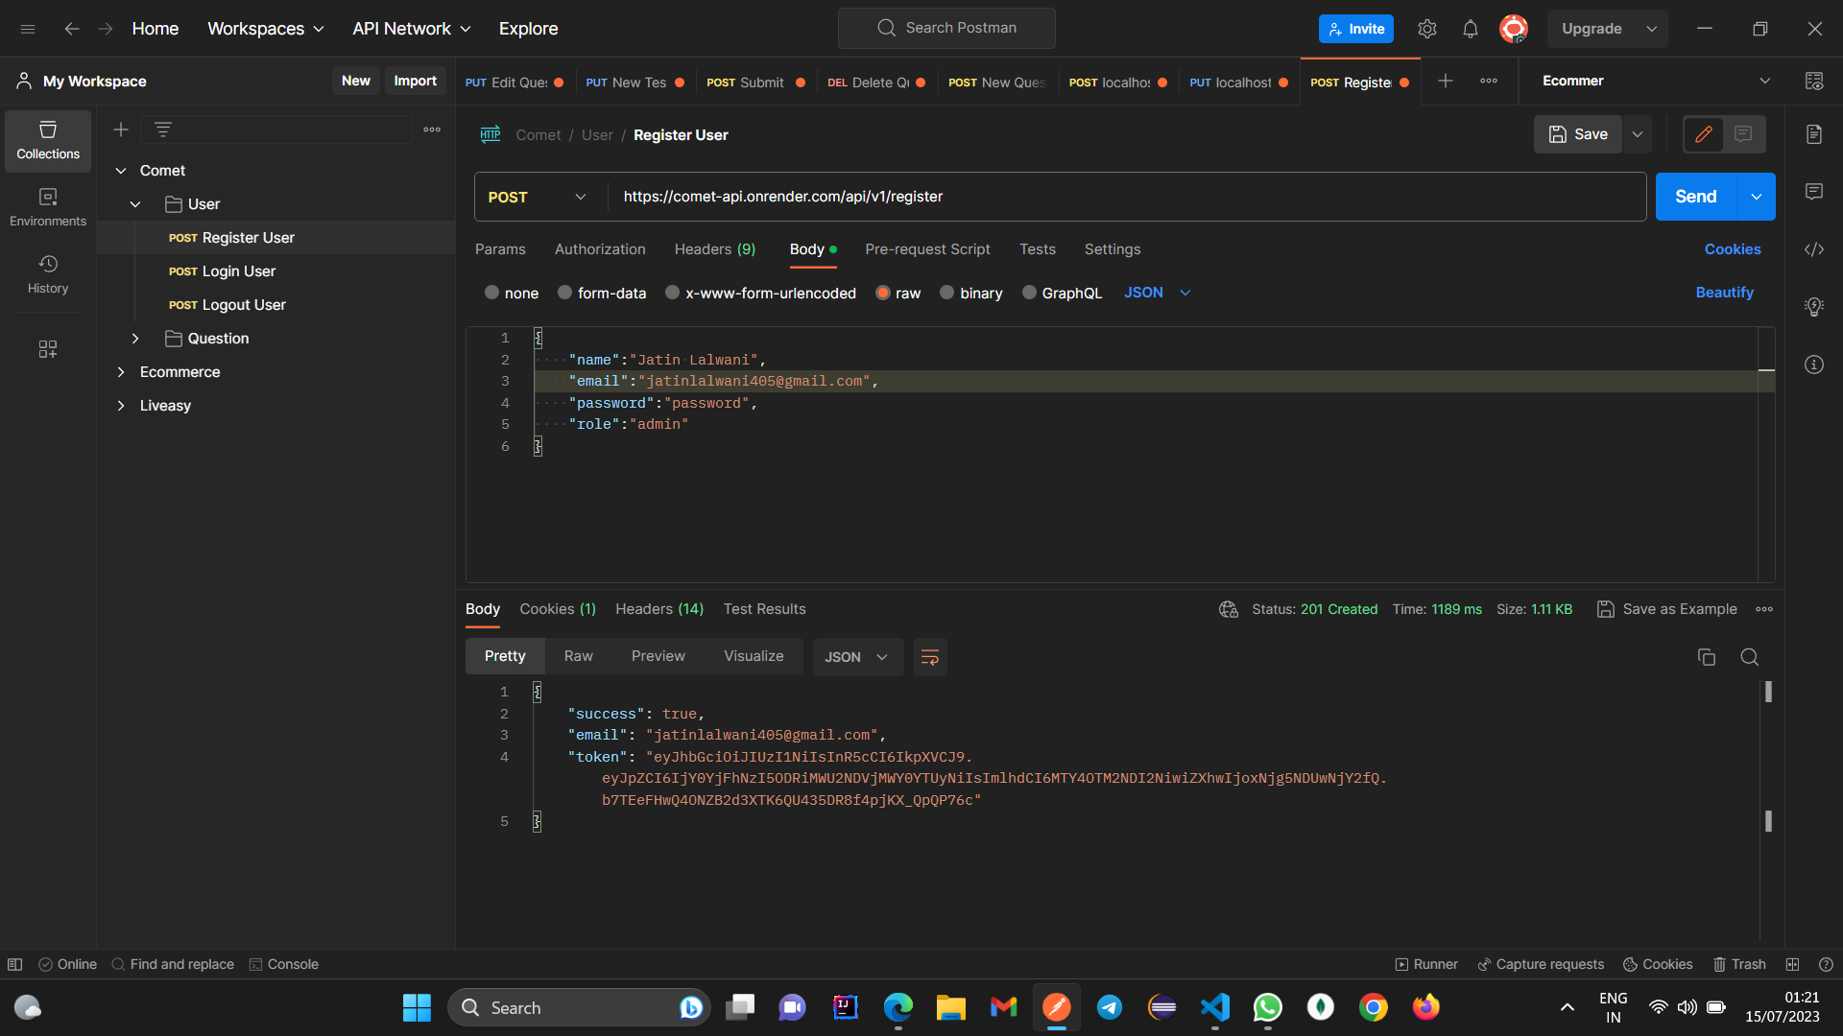Click the Beautify link
1843x1036 pixels.
pyautogui.click(x=1724, y=293)
